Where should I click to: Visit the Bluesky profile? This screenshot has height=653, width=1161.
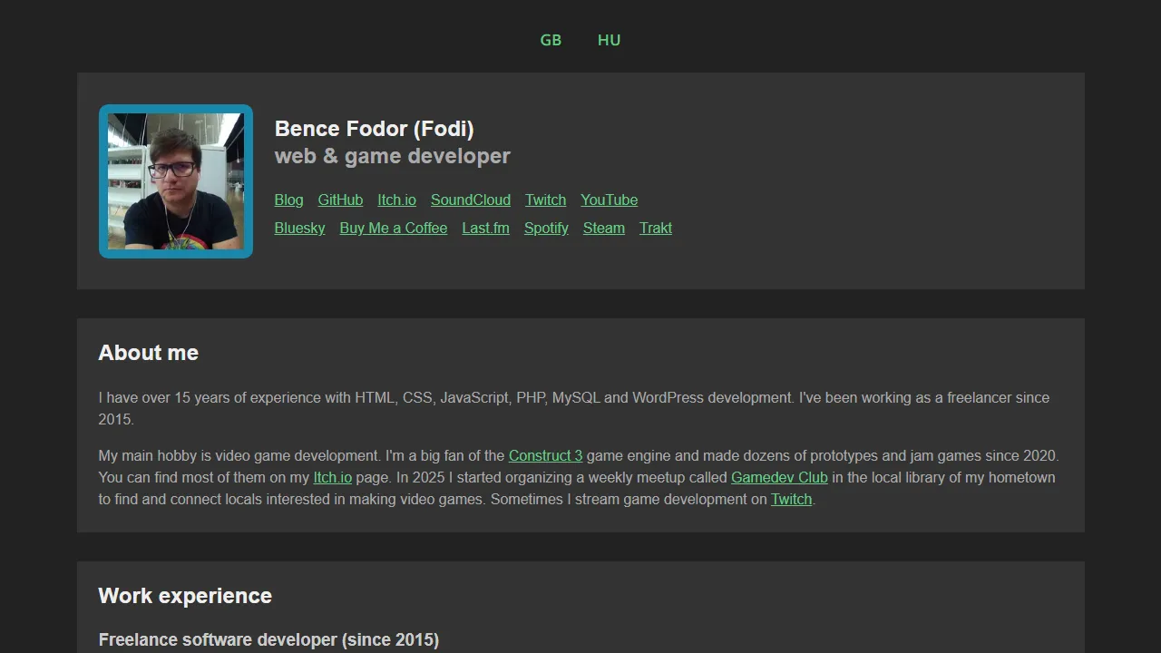point(299,228)
